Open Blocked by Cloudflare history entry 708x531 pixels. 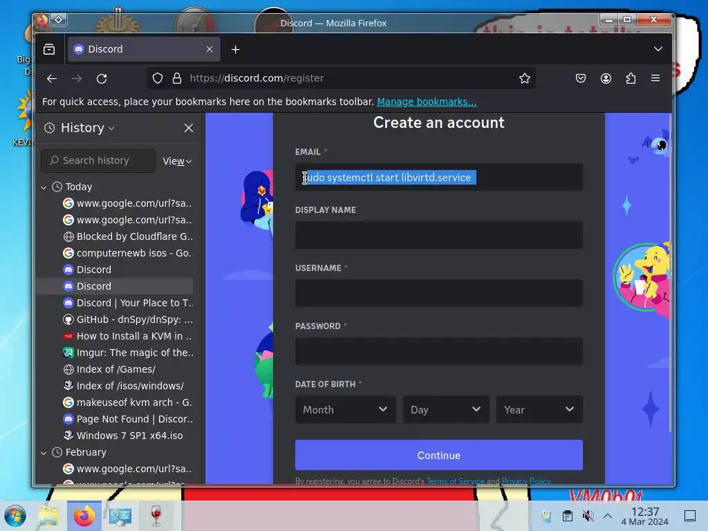[128, 236]
